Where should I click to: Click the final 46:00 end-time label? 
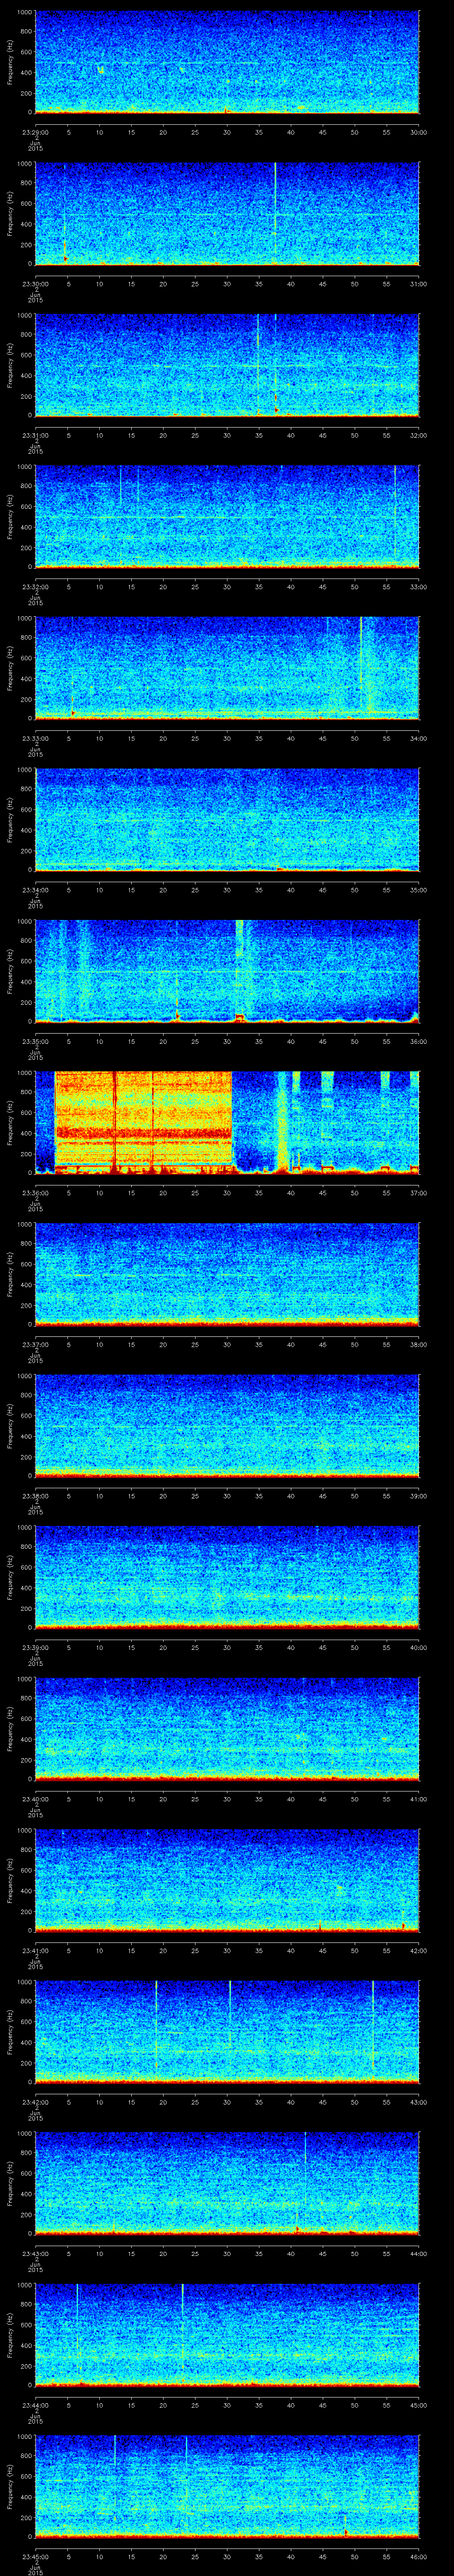[x=418, y=2556]
